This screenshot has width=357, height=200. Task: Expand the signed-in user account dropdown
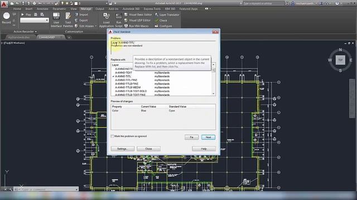coord(316,3)
